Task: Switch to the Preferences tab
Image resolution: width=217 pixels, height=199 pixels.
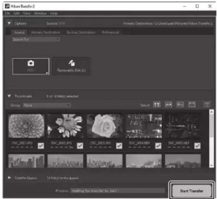Action: click(x=110, y=32)
